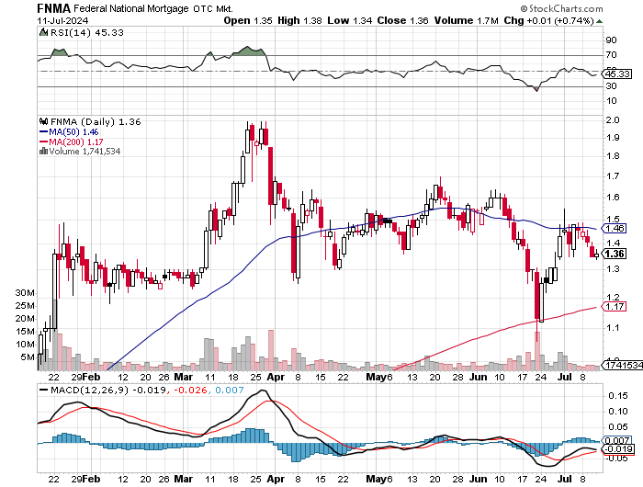Image resolution: width=643 pixels, height=487 pixels.
Task: Click the 15M label on volume axis
Action: click(25, 332)
